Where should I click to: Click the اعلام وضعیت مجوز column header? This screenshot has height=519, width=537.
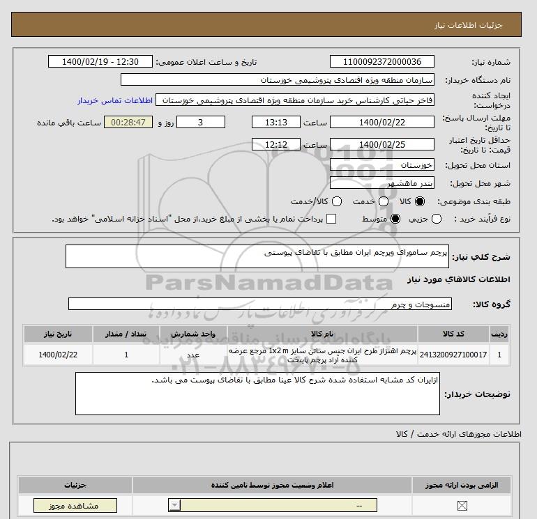(x=272, y=485)
